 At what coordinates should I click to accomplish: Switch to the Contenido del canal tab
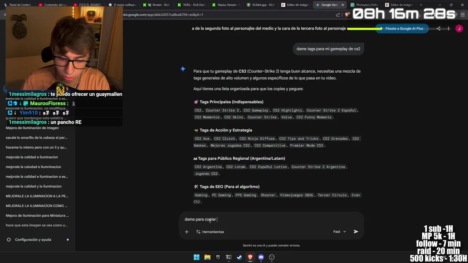[x=52, y=5]
